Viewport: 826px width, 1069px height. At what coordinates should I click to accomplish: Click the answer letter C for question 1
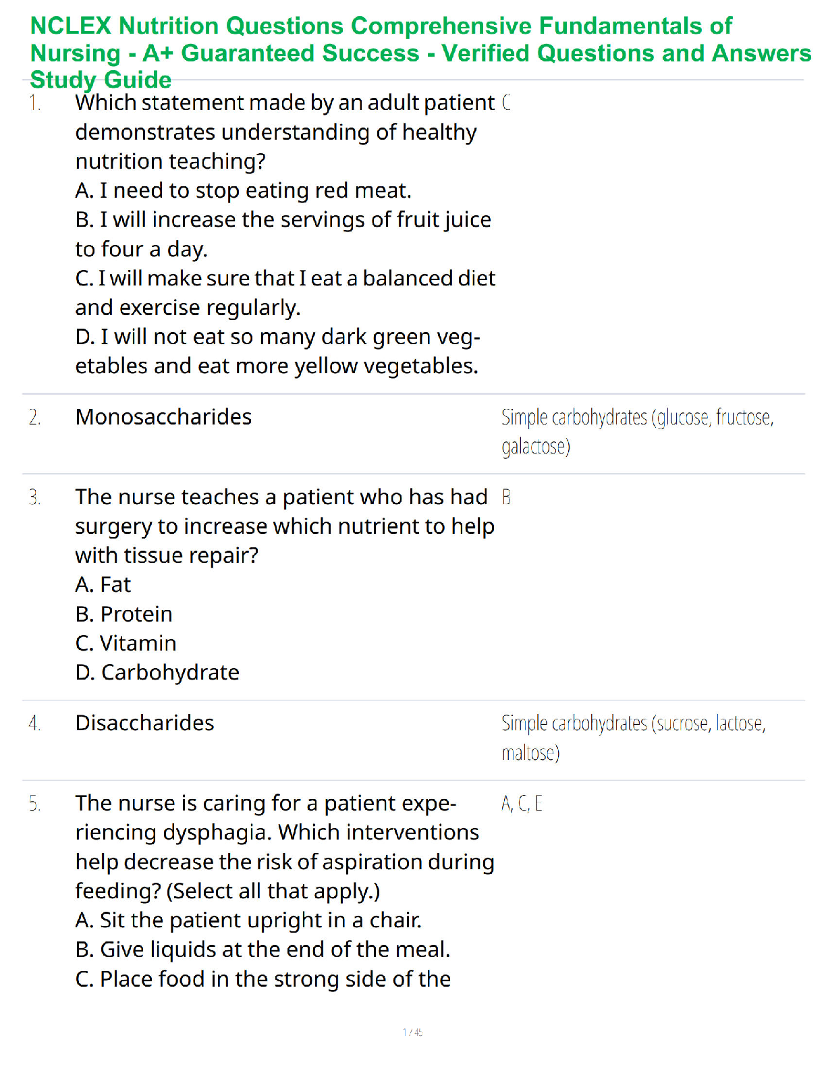coord(506,103)
